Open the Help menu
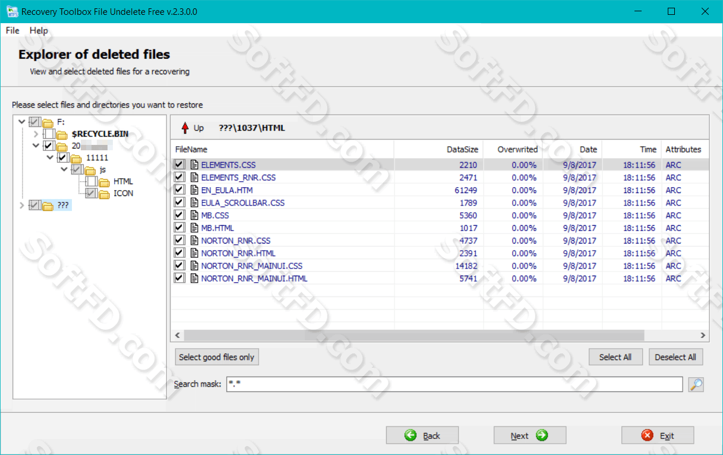The width and height of the screenshot is (723, 455). [x=39, y=30]
